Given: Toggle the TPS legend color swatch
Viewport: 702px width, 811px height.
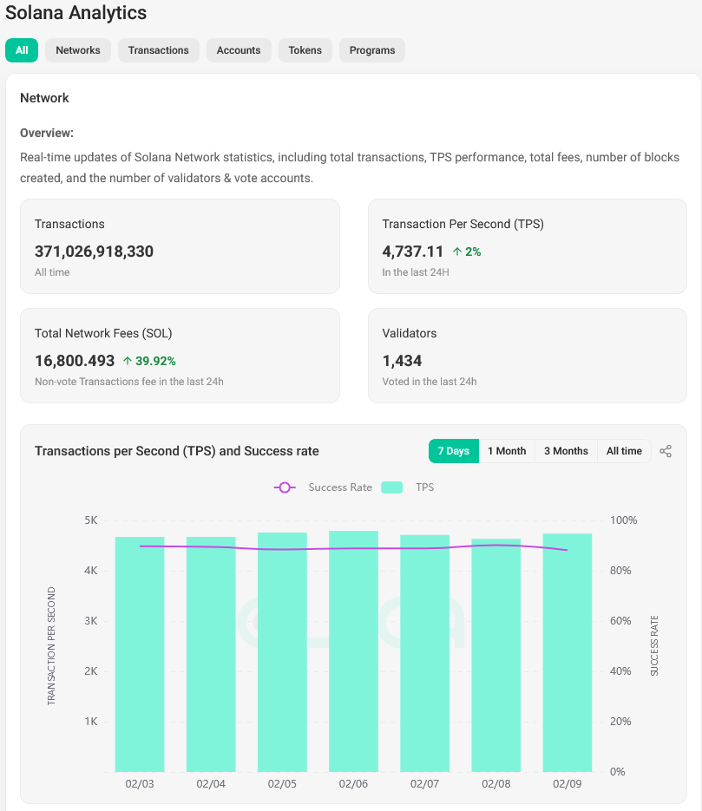Looking at the screenshot, I should (x=392, y=487).
